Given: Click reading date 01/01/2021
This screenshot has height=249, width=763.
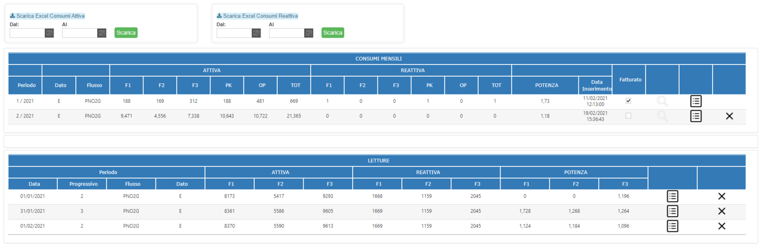Looking at the screenshot, I should coord(33,196).
